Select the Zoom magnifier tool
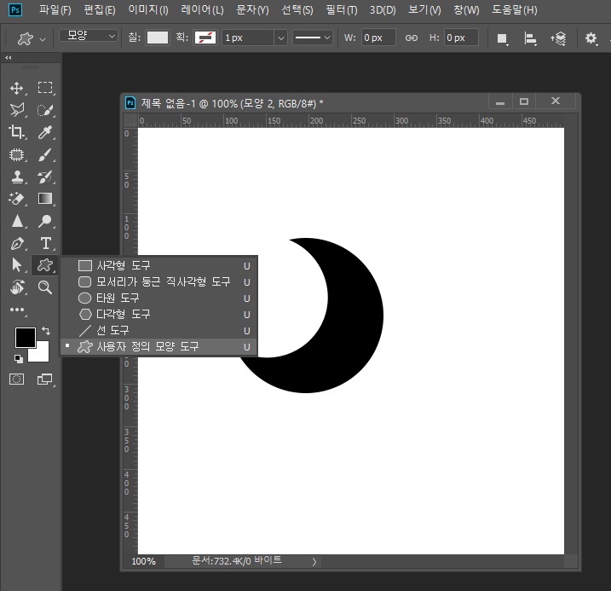Screen dimensions: 611x591 click(45, 287)
